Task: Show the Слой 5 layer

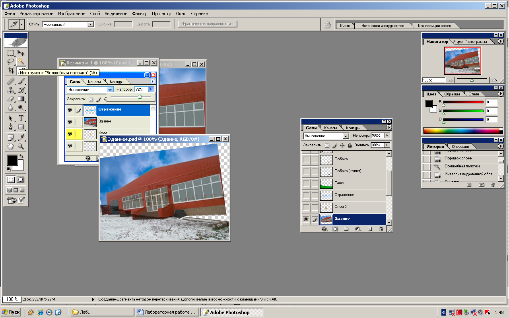Action: 306,207
